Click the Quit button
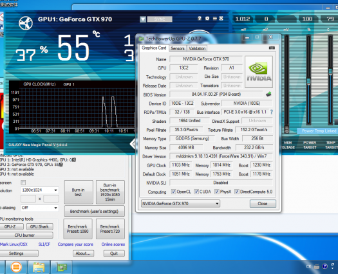This screenshot has width=338, height=274. [x=114, y=253]
